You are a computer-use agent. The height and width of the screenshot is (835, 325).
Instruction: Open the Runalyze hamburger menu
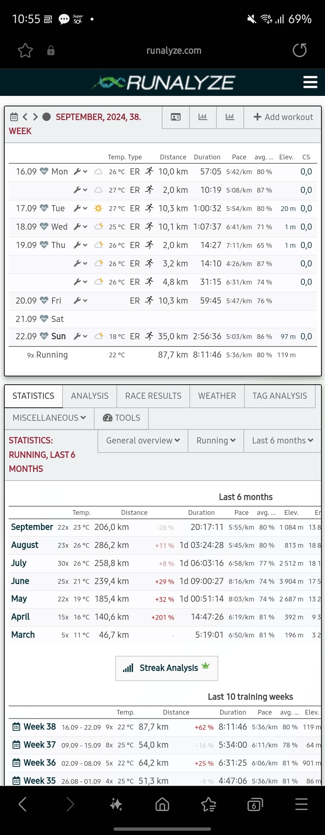pos(310,82)
